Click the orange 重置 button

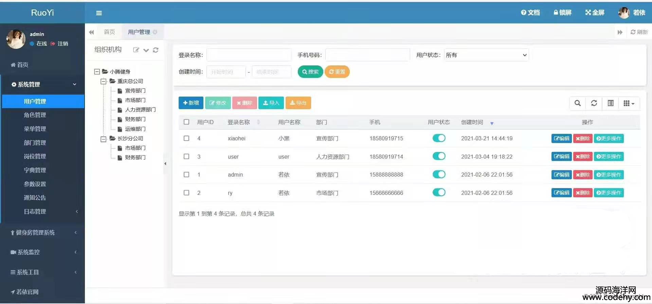337,72
